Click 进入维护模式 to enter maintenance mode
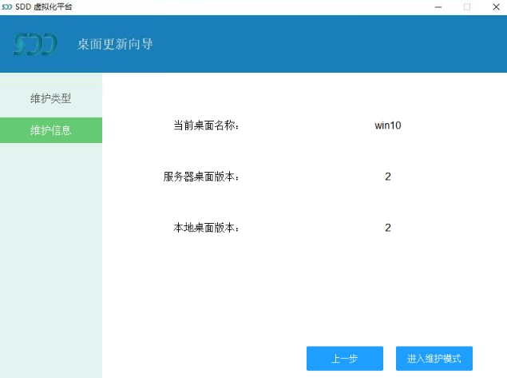Image resolution: width=507 pixels, height=378 pixels. [x=434, y=359]
